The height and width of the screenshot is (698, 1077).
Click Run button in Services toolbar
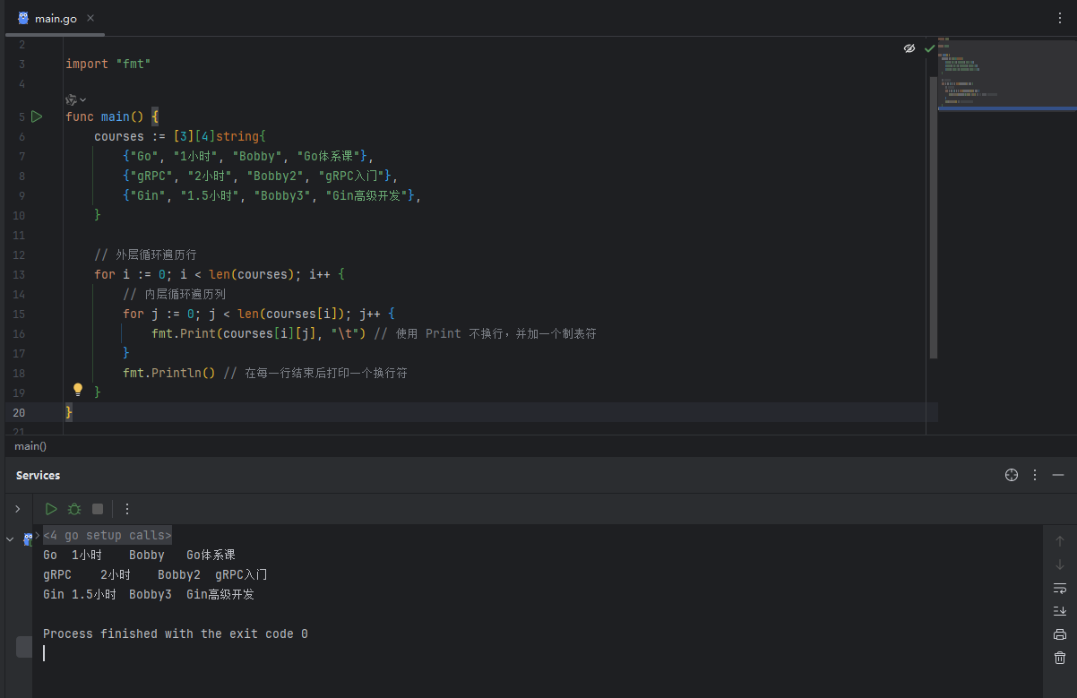pos(51,509)
